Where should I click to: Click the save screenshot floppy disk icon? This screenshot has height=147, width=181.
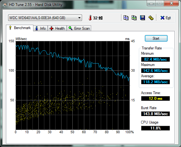coord(142,18)
